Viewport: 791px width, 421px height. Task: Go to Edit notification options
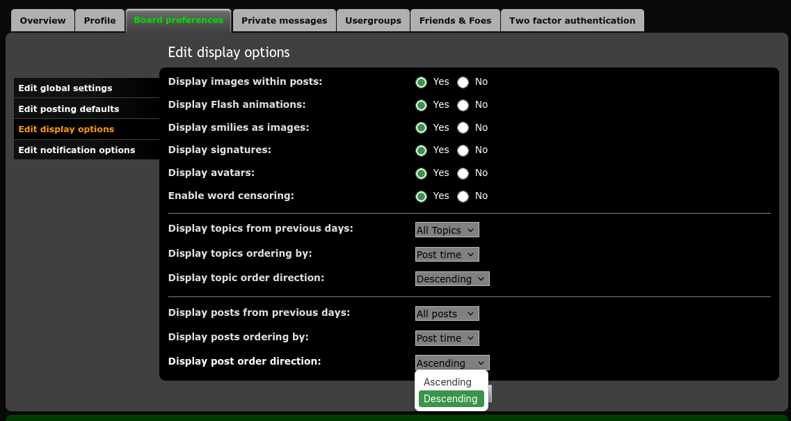pos(77,150)
